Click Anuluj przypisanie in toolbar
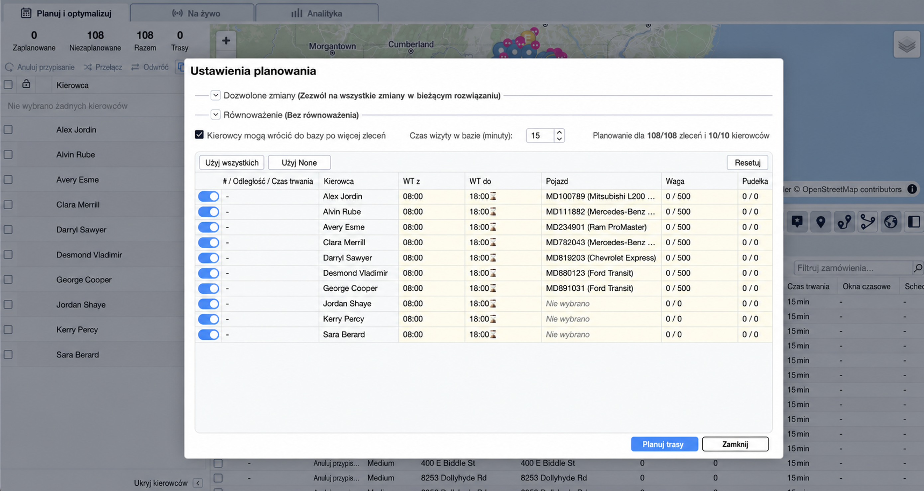 (40, 67)
